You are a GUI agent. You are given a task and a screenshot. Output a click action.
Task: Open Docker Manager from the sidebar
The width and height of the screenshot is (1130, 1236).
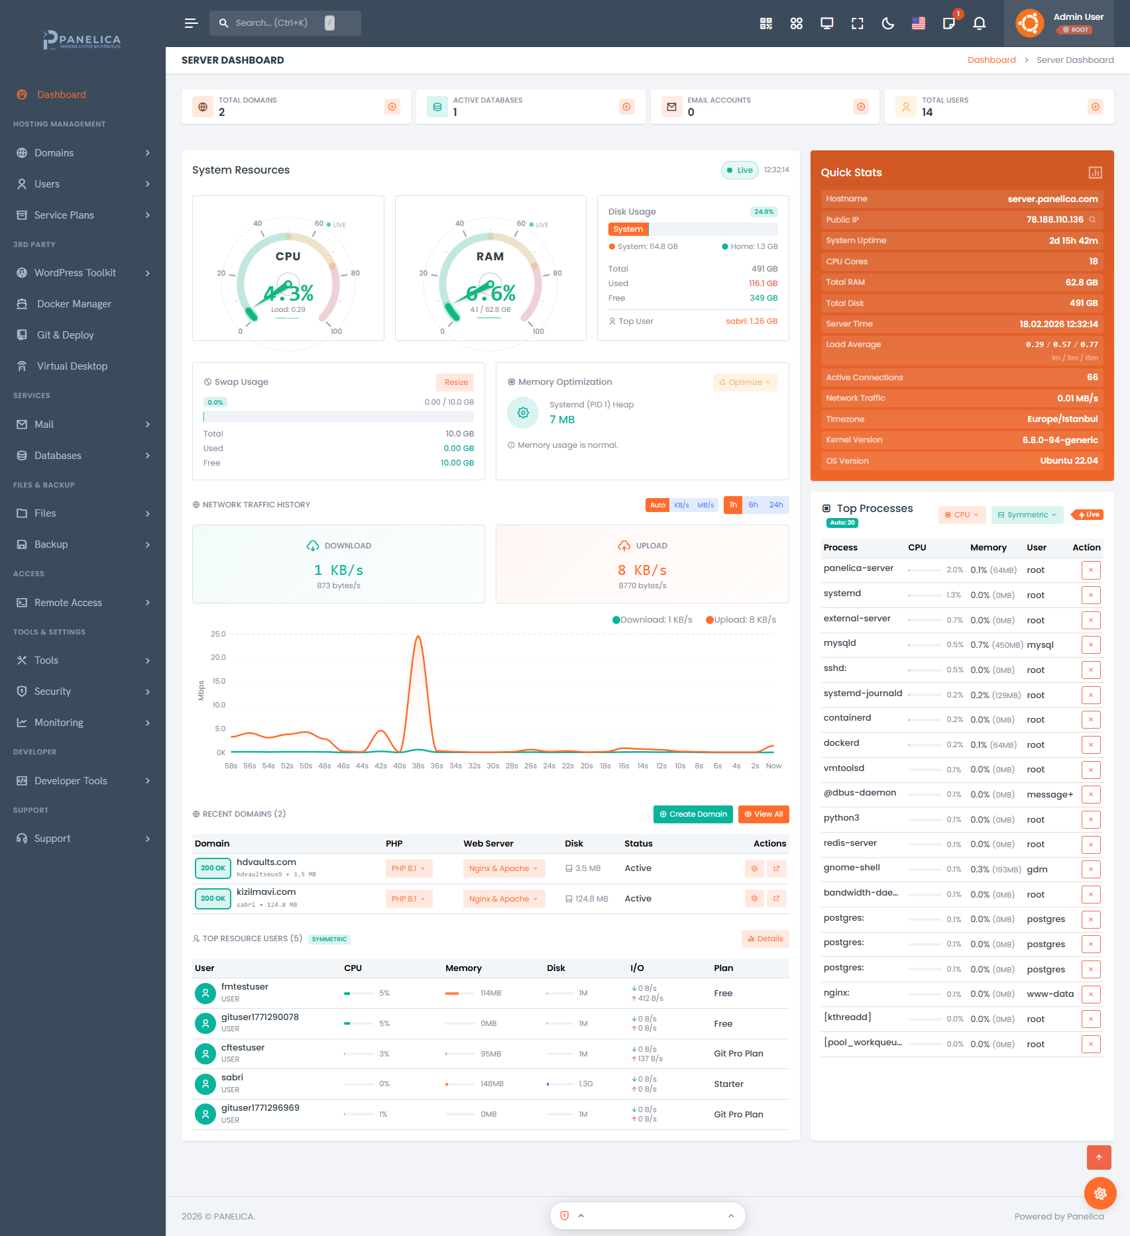pyautogui.click(x=74, y=304)
